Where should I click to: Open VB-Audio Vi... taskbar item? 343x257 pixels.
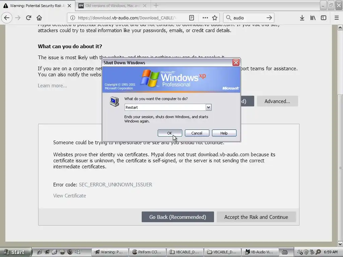(260, 252)
